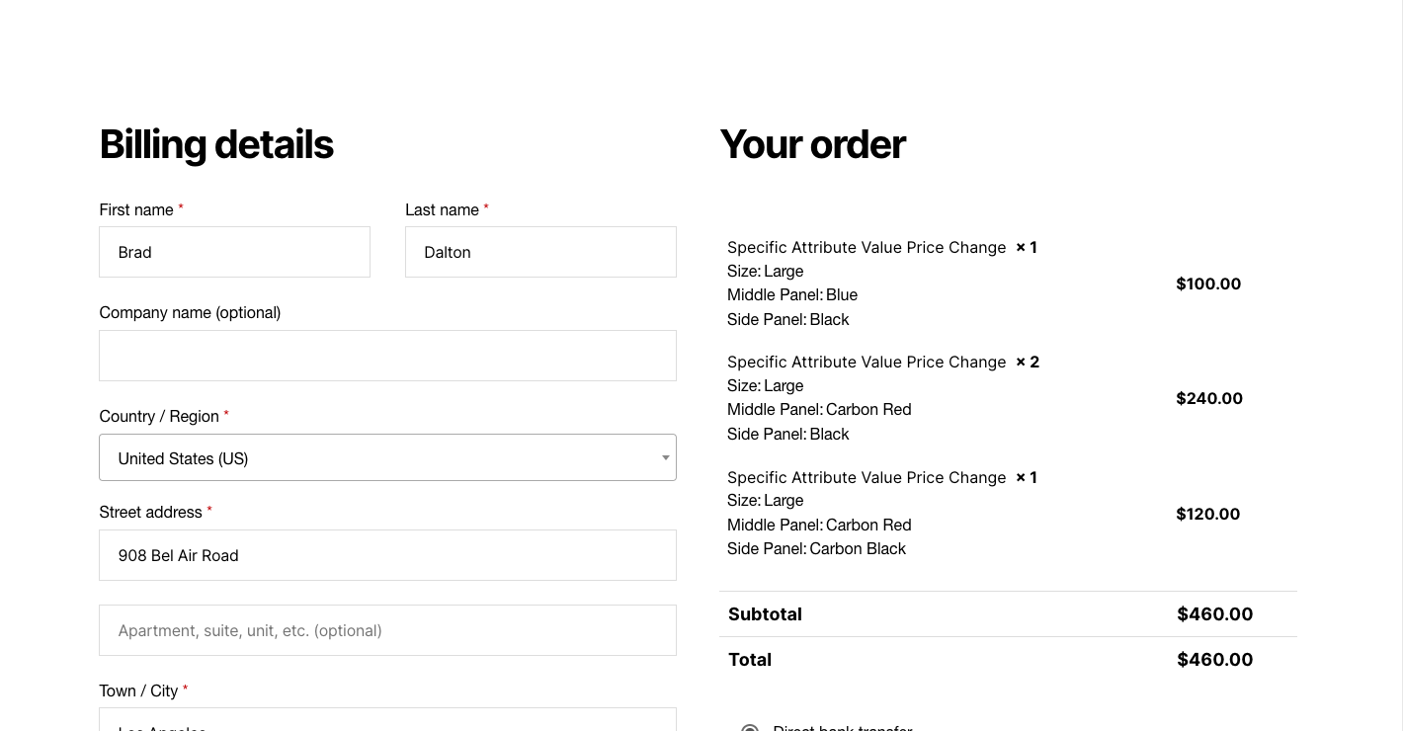Focus the Apartment, suite, unit field
The width and height of the screenshot is (1403, 731).
coord(387,630)
